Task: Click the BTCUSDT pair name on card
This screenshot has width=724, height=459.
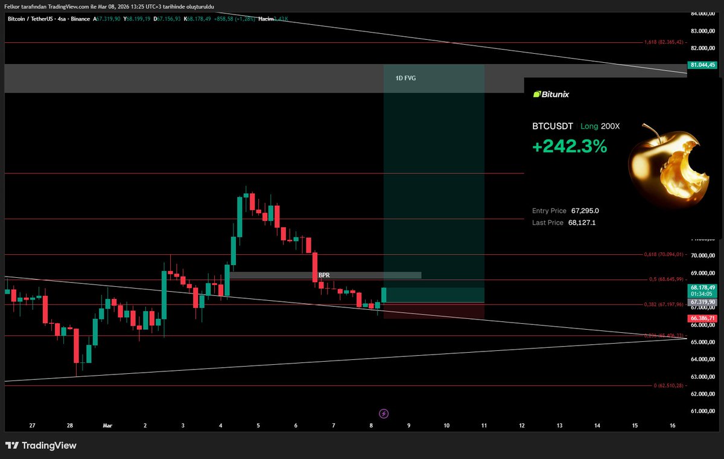Action: click(551, 127)
